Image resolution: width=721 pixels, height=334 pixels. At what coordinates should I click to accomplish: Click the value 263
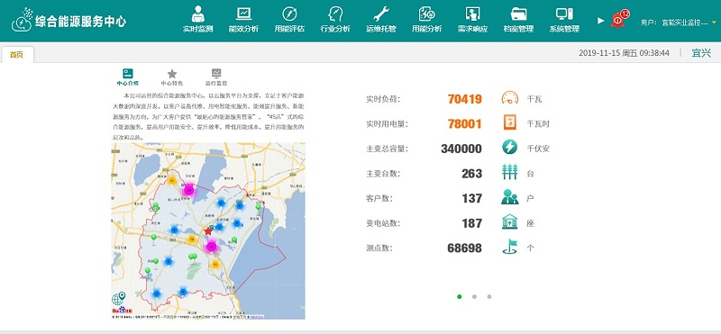click(471, 173)
